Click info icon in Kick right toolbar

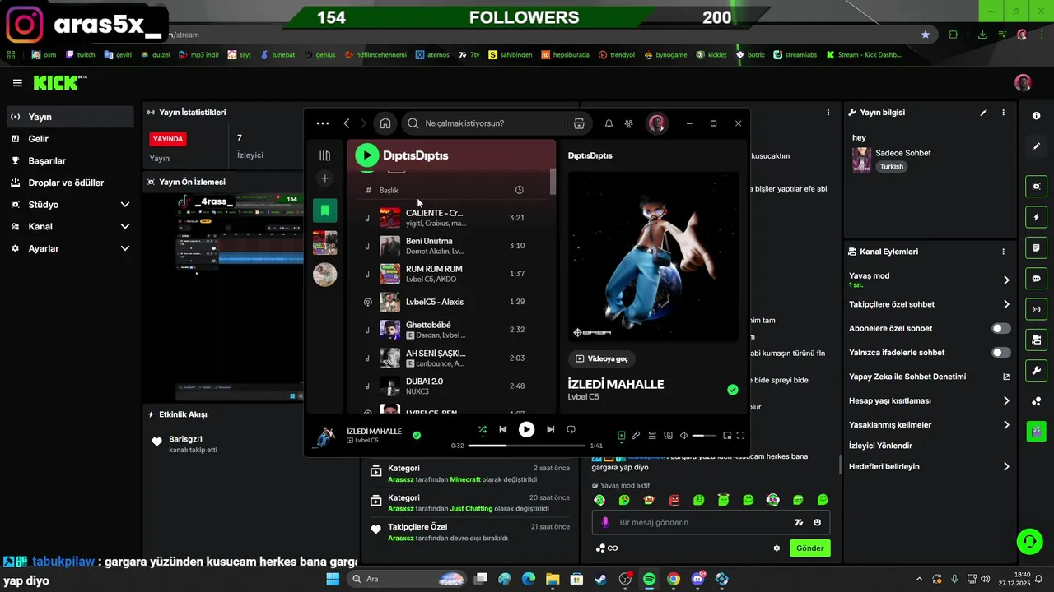coord(1036,116)
